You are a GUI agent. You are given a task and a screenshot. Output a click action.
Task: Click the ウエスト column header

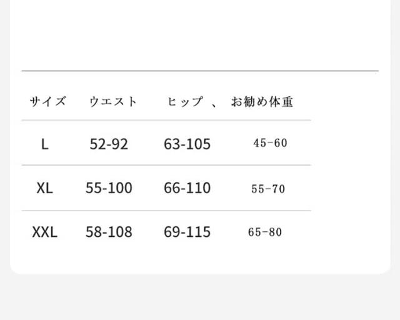point(113,101)
